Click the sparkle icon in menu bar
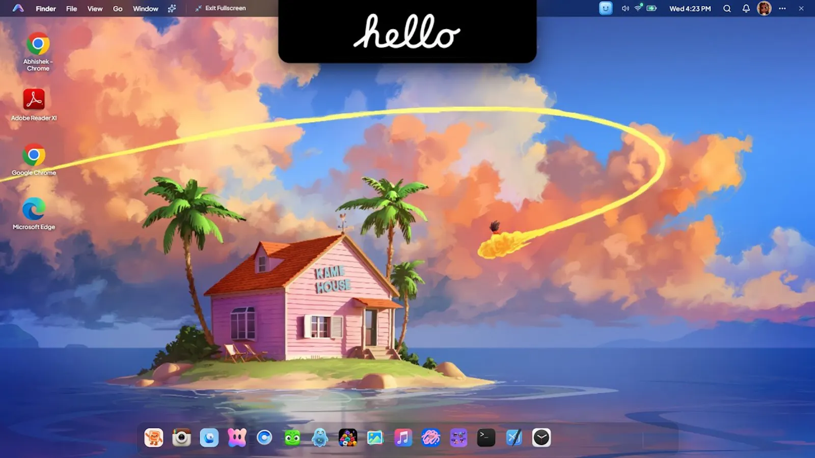Viewport: 815px width, 458px height. coord(172,8)
